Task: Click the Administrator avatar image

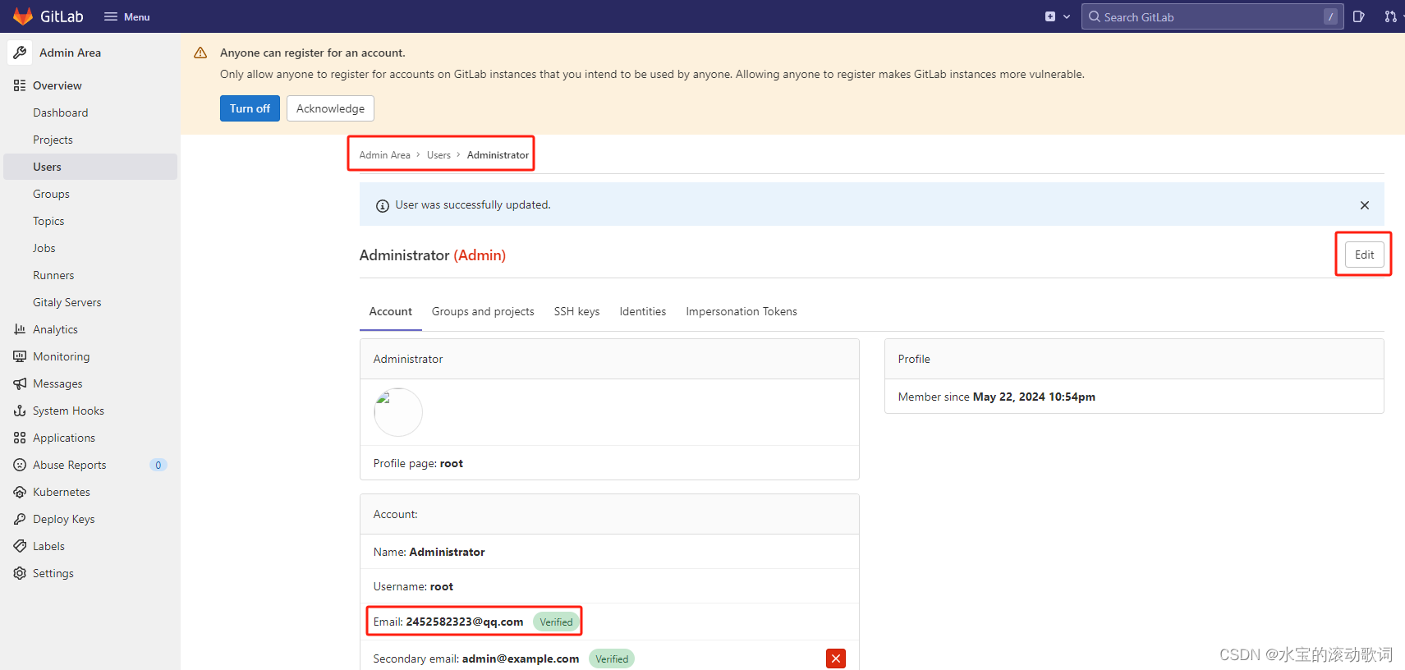Action: [398, 412]
